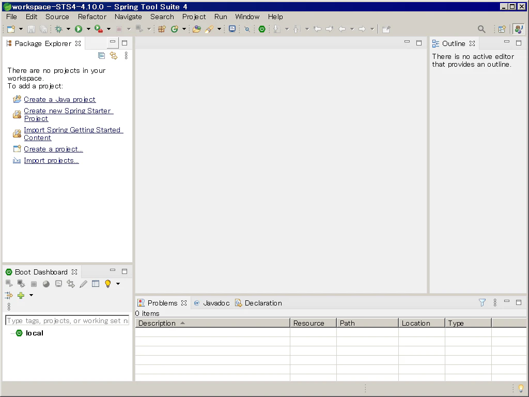The height and width of the screenshot is (397, 529).
Task: Click the New Java Package icon
Action: (x=162, y=29)
